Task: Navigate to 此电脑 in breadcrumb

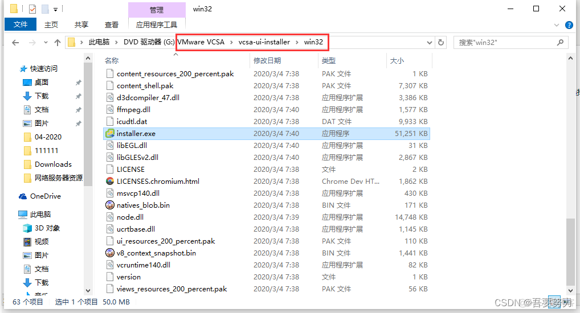Action: pos(99,42)
